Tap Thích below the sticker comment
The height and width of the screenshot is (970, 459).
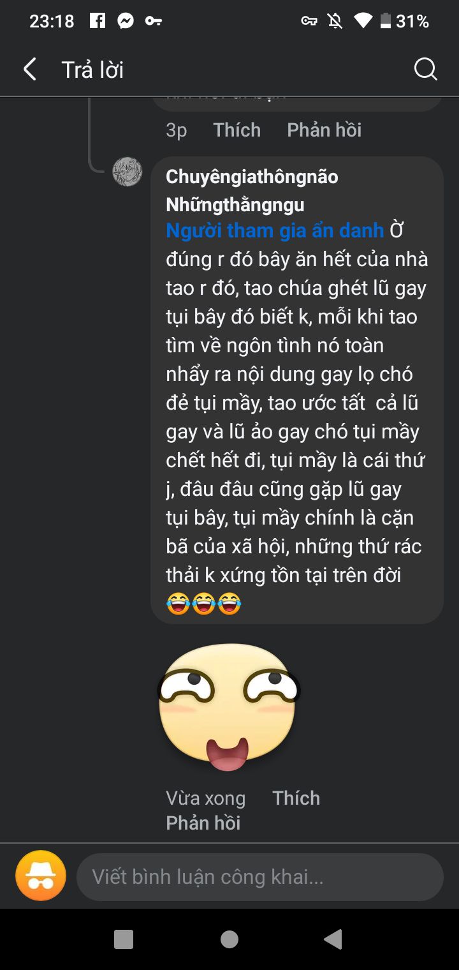tap(296, 798)
